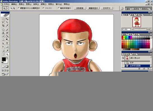Image resolution: width=153 pixels, height=111 pixels.
Task: Click zoom out button in Navigator panel
Action: (x=132, y=29)
